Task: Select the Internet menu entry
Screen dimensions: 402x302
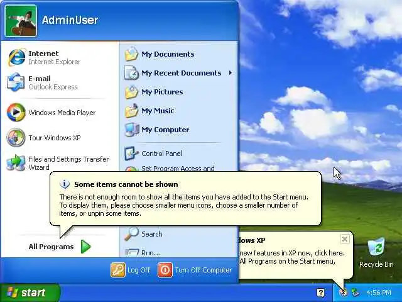Action: click(60, 57)
